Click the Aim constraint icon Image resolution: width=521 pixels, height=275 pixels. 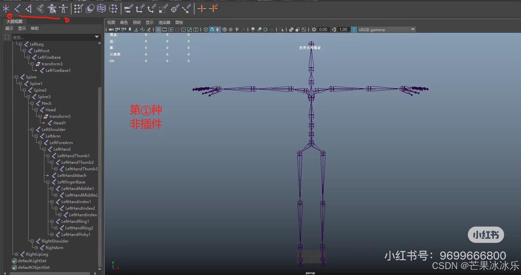pyautogui.click(x=175, y=9)
